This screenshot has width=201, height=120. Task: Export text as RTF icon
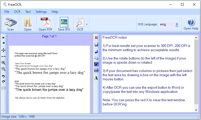96,70
